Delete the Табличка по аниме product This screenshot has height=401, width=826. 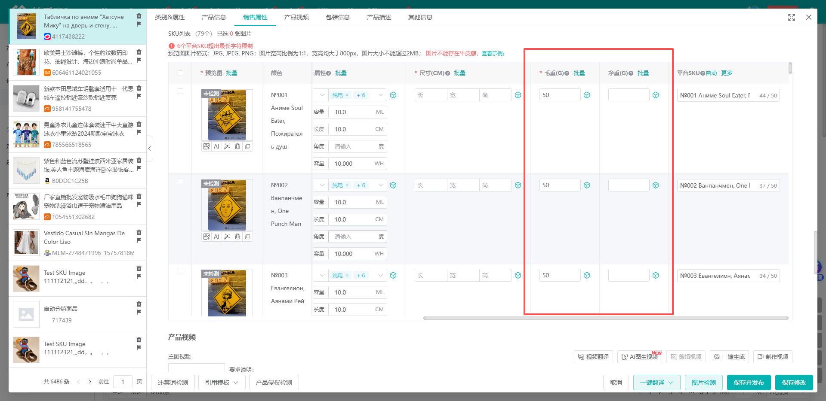(139, 16)
